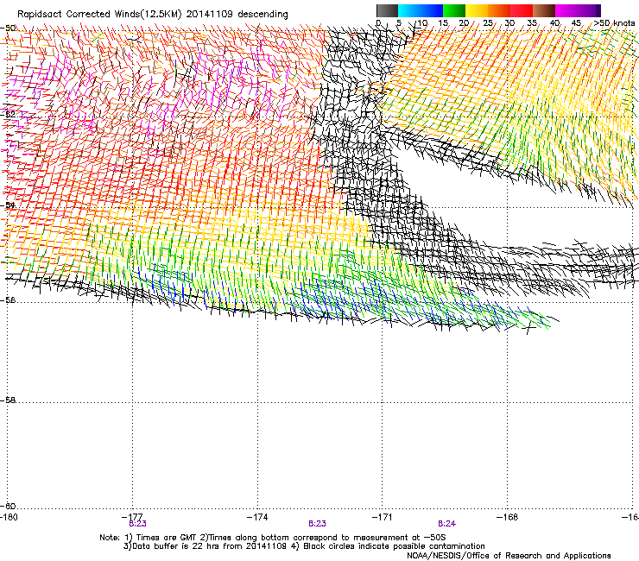Image resolution: width=639 pixels, height=561 pixels.
Task: Click the yellow 20-25 knots legend segment
Action: coord(477,10)
